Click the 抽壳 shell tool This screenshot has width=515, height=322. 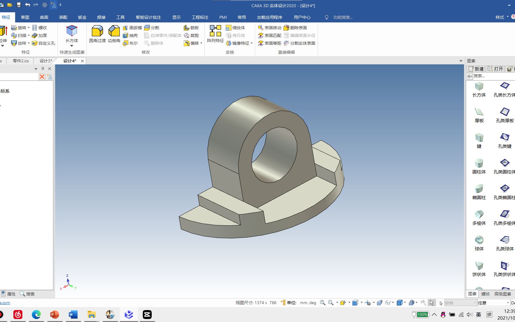tap(130, 35)
